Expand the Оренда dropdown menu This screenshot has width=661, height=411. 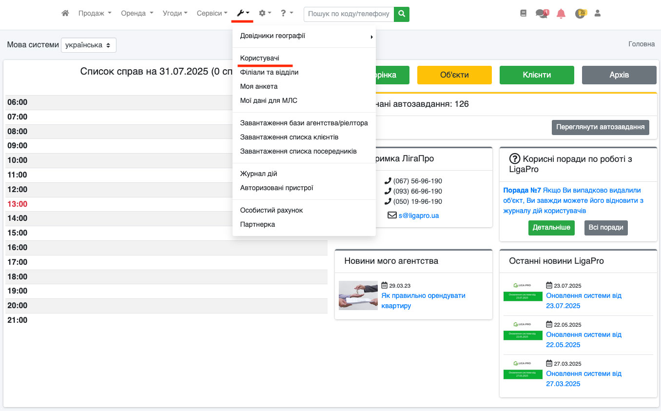137,14
